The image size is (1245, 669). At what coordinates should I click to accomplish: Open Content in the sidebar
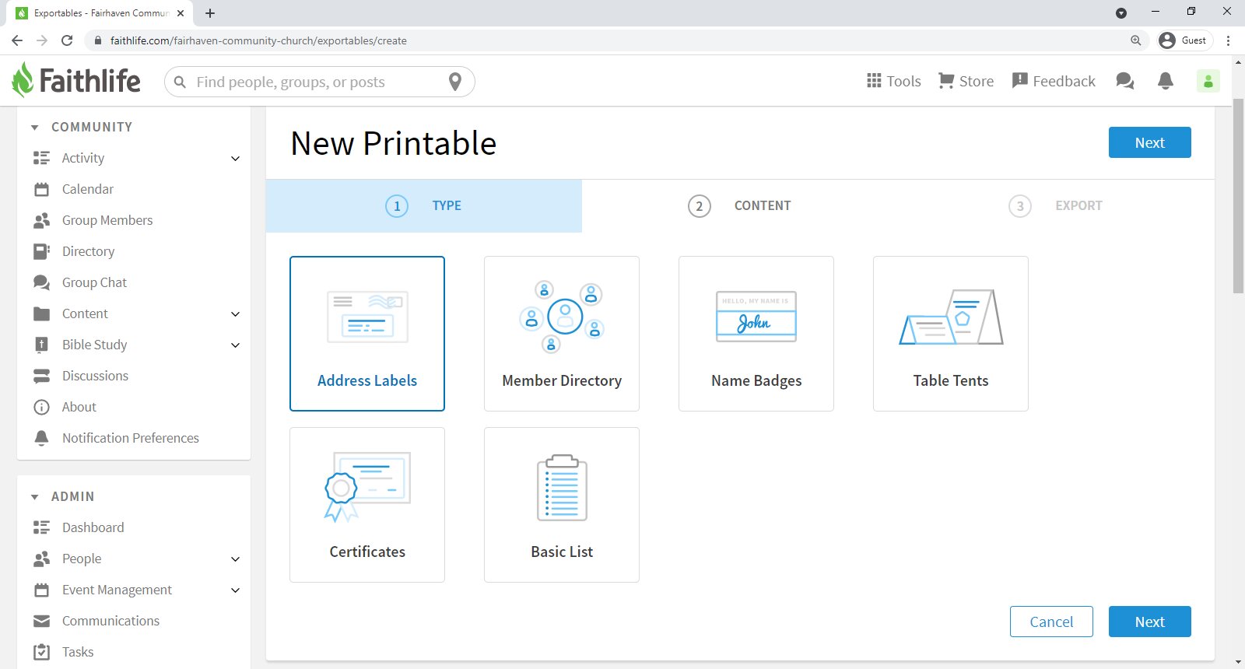pyautogui.click(x=85, y=313)
